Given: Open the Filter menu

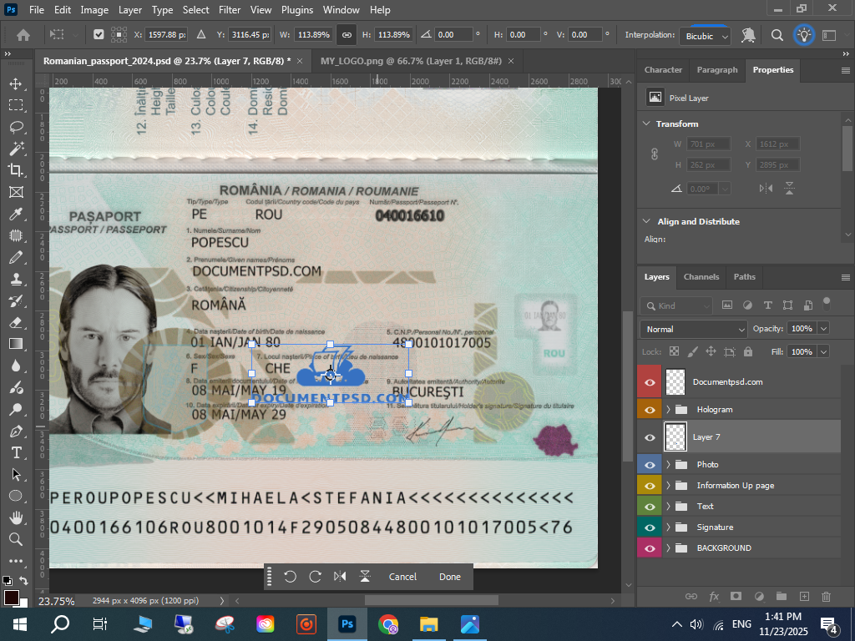Looking at the screenshot, I should [230, 10].
